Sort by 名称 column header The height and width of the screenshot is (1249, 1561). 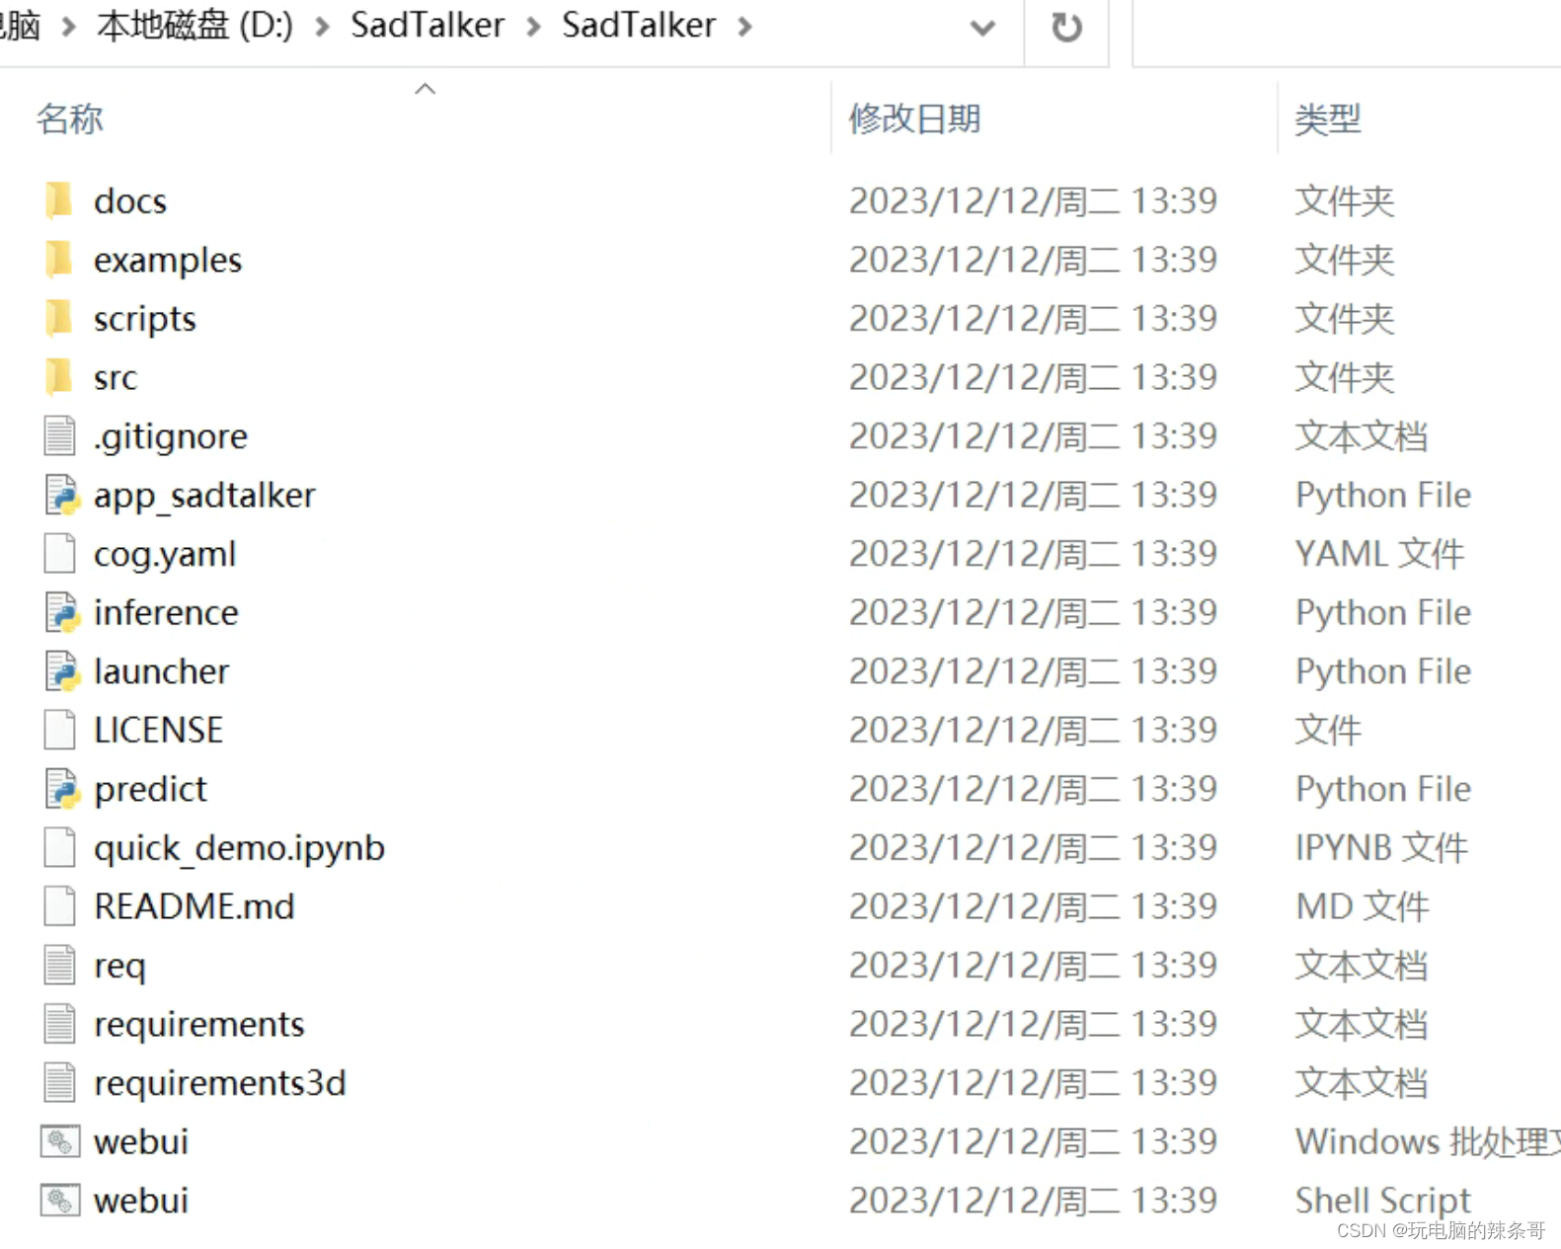[x=69, y=118]
